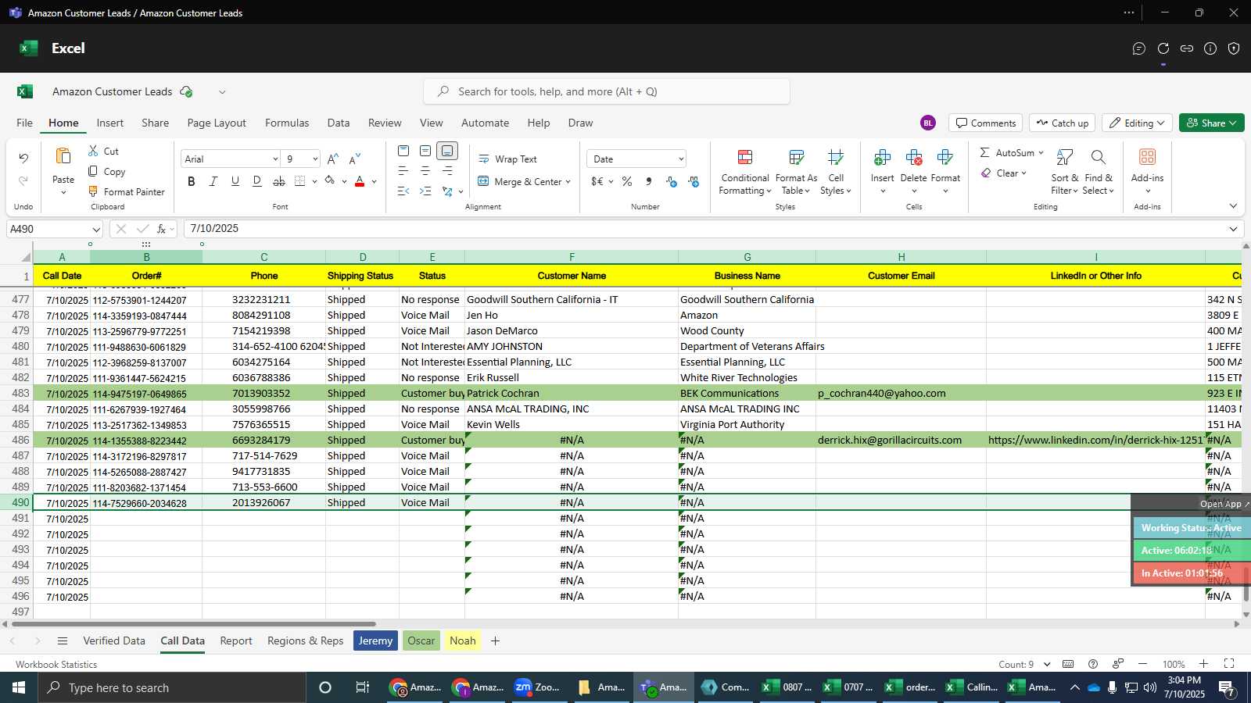Click the Catch up button
The width and height of the screenshot is (1251, 703).
pyautogui.click(x=1062, y=123)
